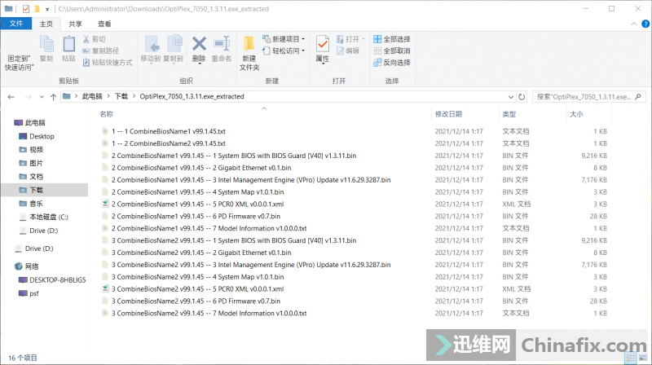Image resolution: width=652 pixels, height=365 pixels.
Task: Sort by the 修改日期 column header
Action: click(448, 114)
